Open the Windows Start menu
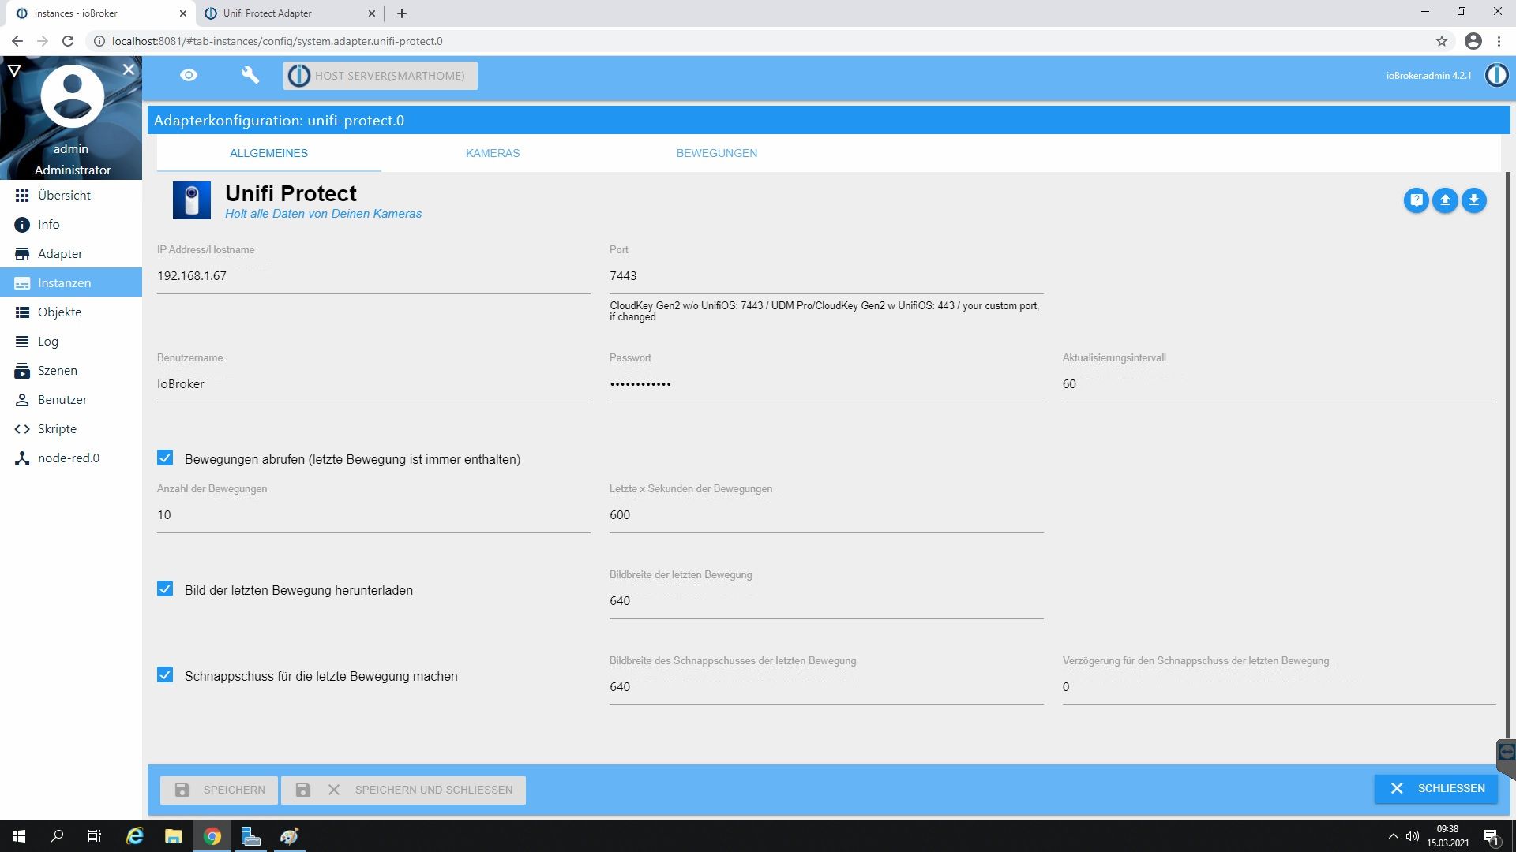 [19, 836]
